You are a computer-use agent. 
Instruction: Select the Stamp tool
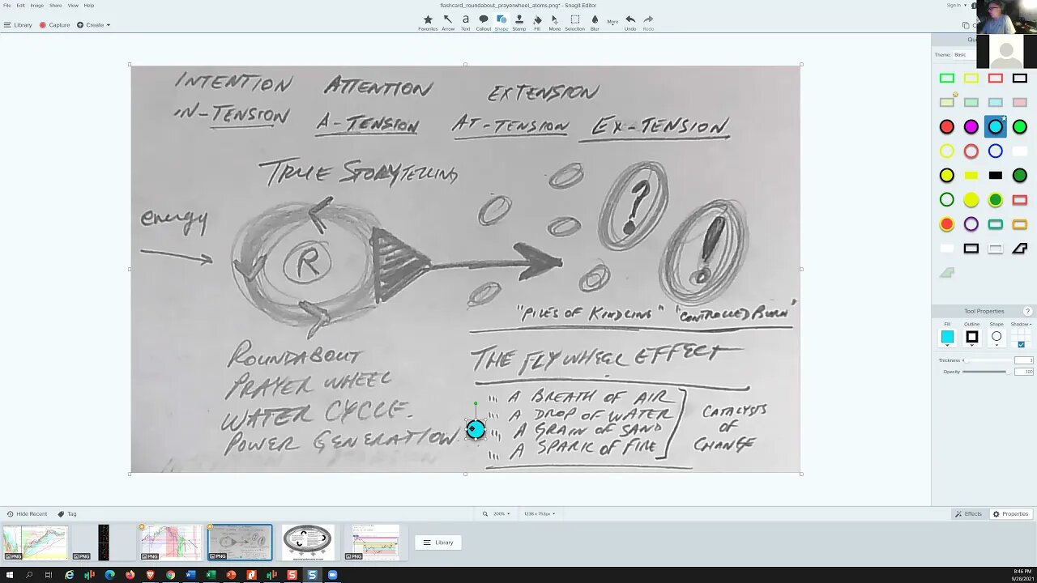tap(519, 23)
